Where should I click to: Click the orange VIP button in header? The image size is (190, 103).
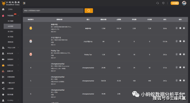click(175, 3)
